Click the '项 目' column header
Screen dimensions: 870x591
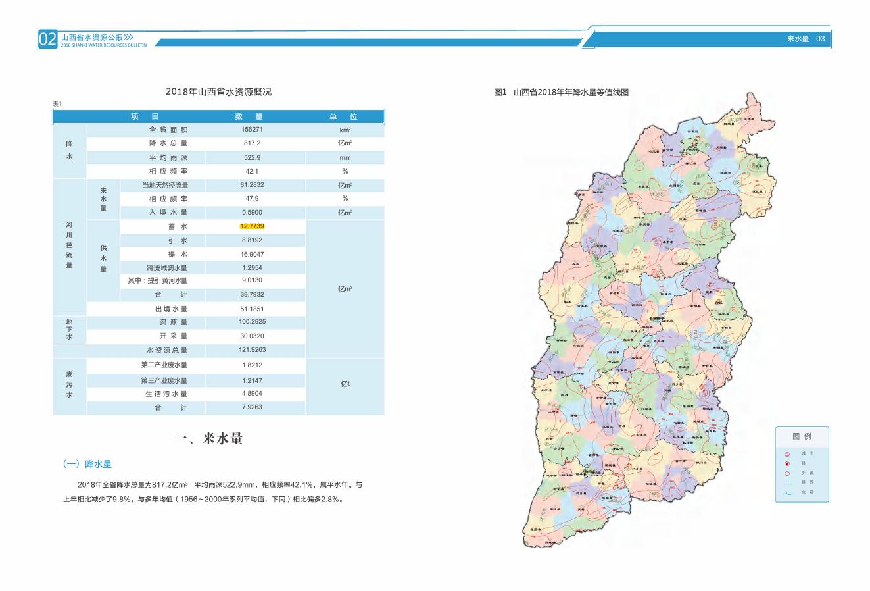tap(145, 116)
